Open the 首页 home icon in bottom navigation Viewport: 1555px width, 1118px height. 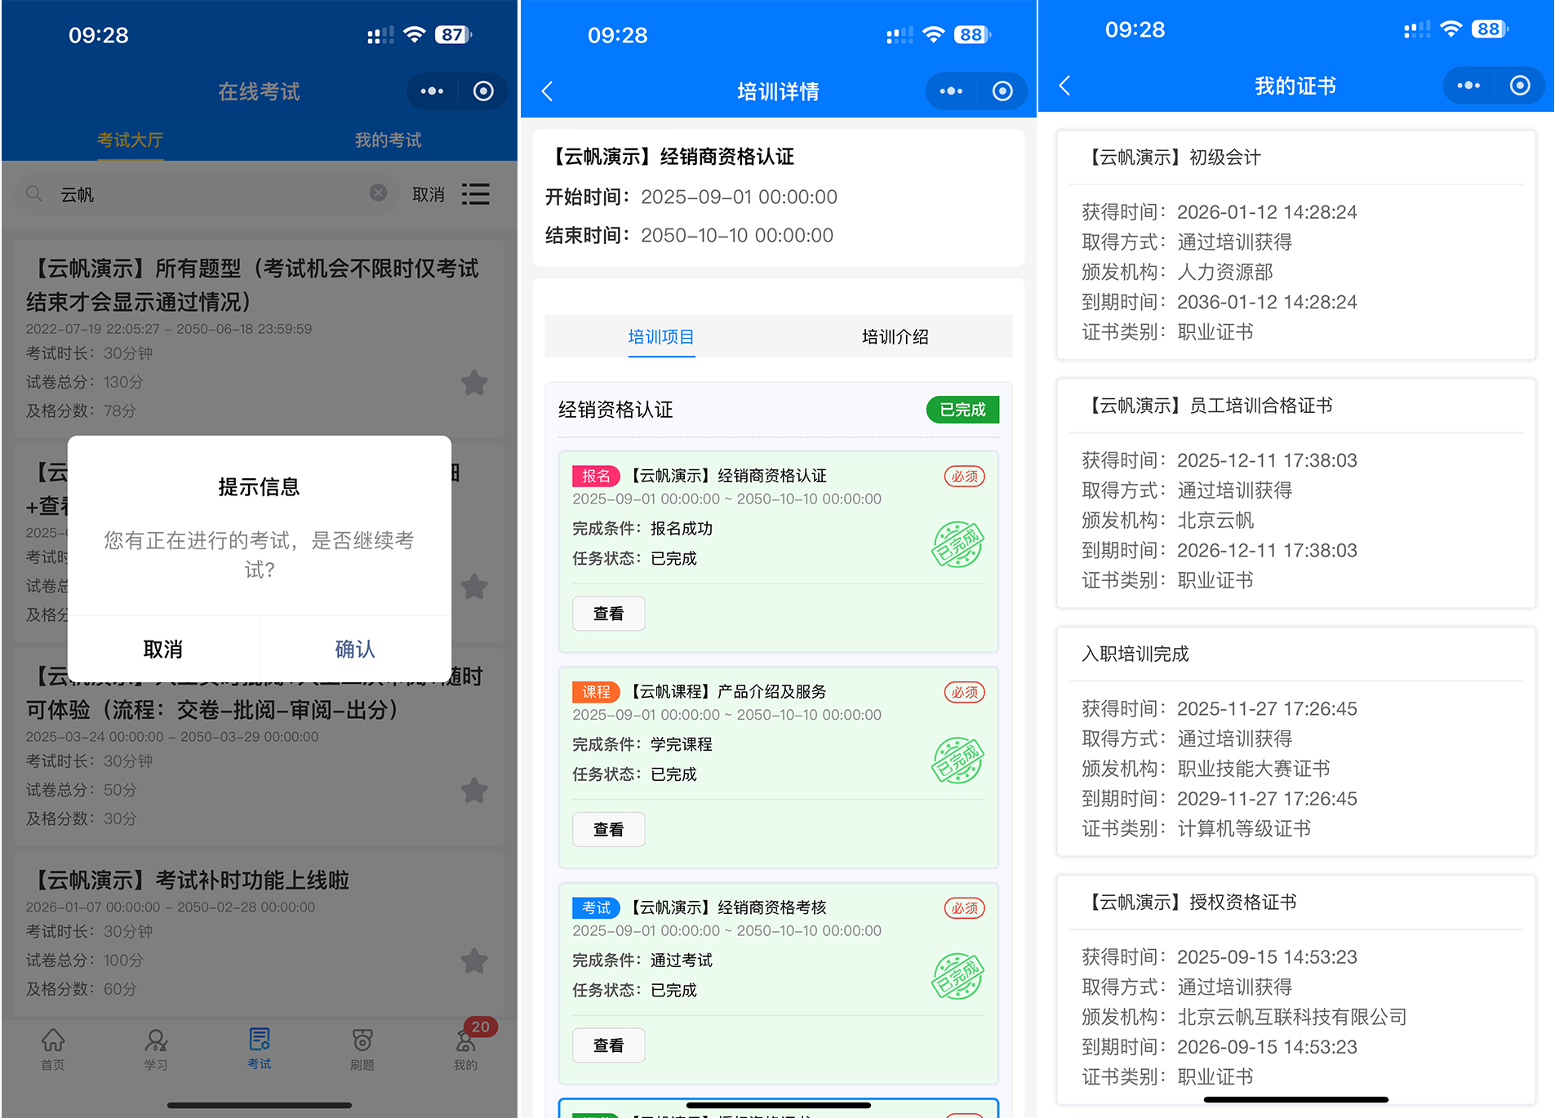pos(51,1049)
